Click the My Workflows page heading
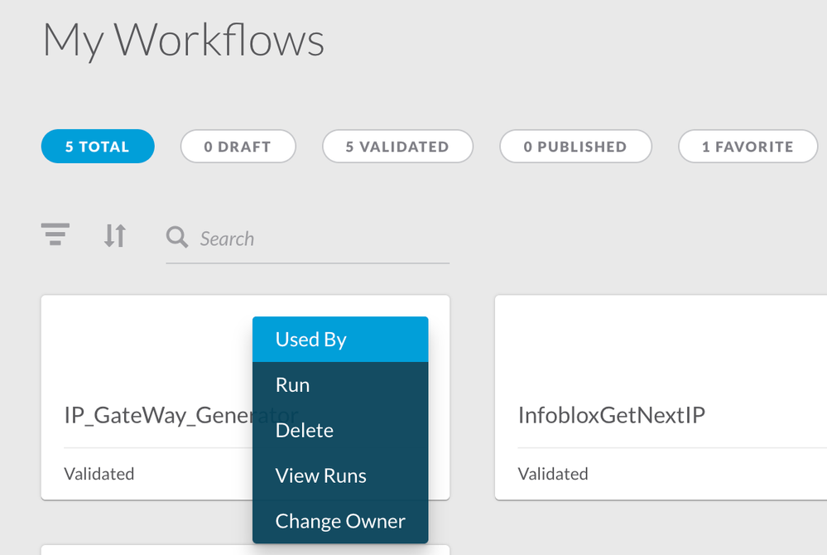 coord(184,41)
